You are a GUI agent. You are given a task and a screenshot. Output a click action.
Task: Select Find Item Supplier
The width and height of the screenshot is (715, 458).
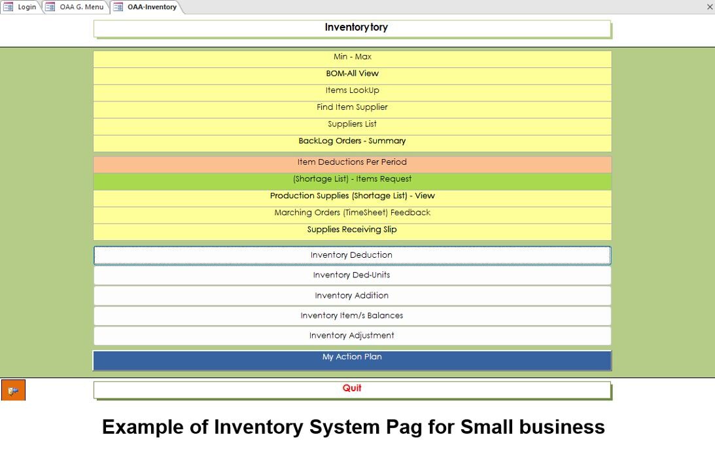pos(352,108)
